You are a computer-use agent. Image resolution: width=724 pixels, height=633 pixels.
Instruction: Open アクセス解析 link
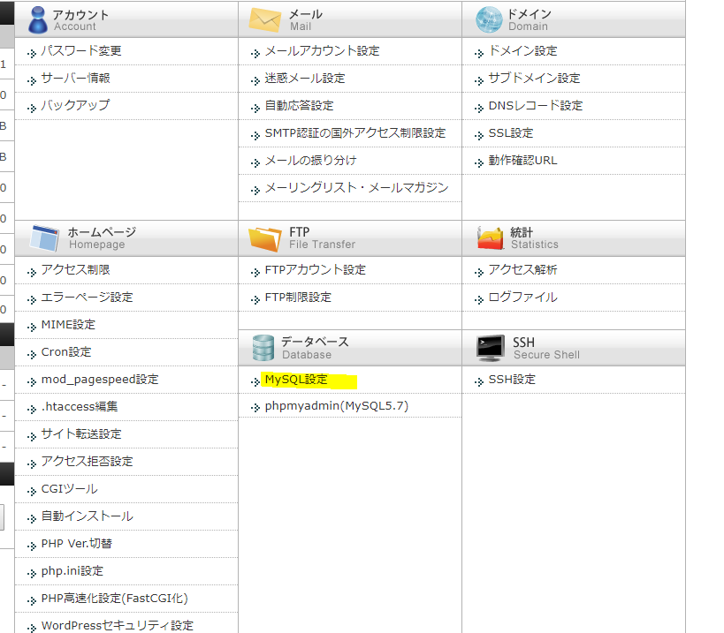click(x=523, y=269)
